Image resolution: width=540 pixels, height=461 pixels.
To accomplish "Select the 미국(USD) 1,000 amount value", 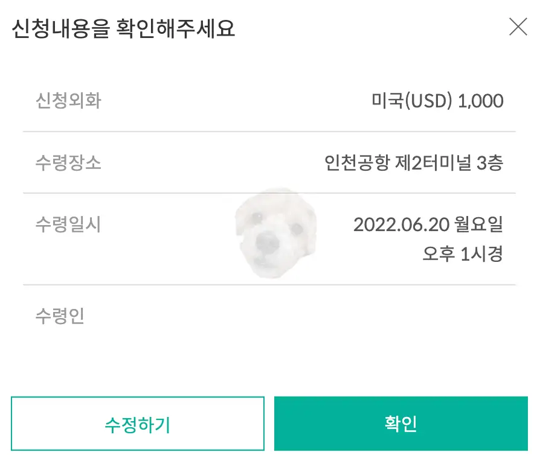I will 438,100.
